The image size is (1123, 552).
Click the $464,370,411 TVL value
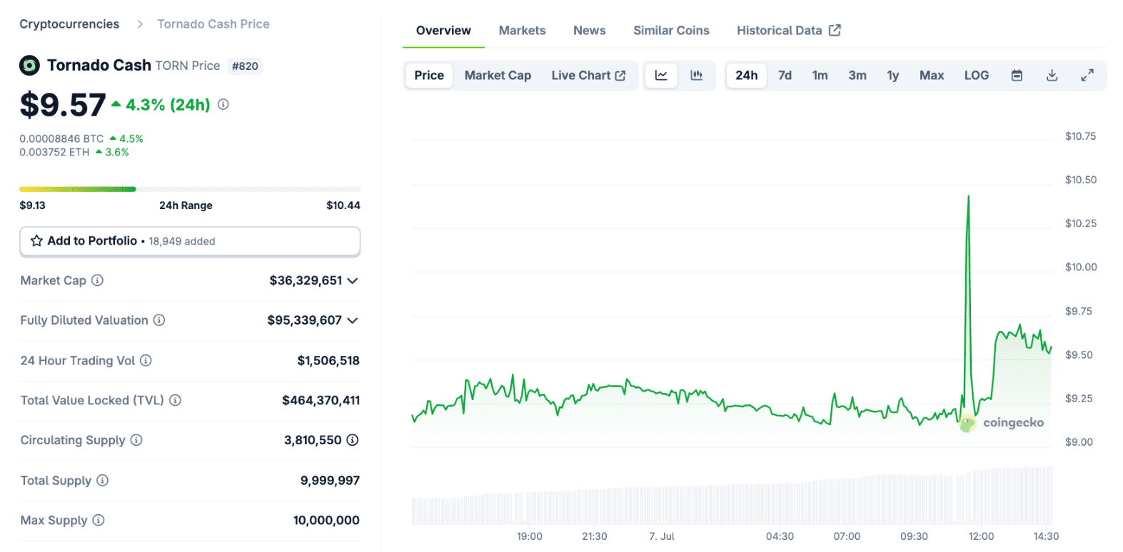(x=321, y=400)
